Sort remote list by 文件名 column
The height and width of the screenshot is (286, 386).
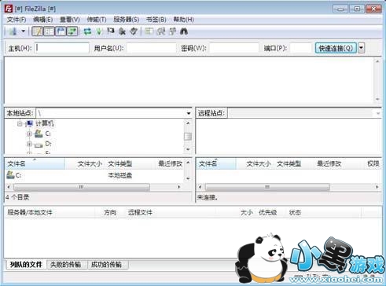pos(216,163)
